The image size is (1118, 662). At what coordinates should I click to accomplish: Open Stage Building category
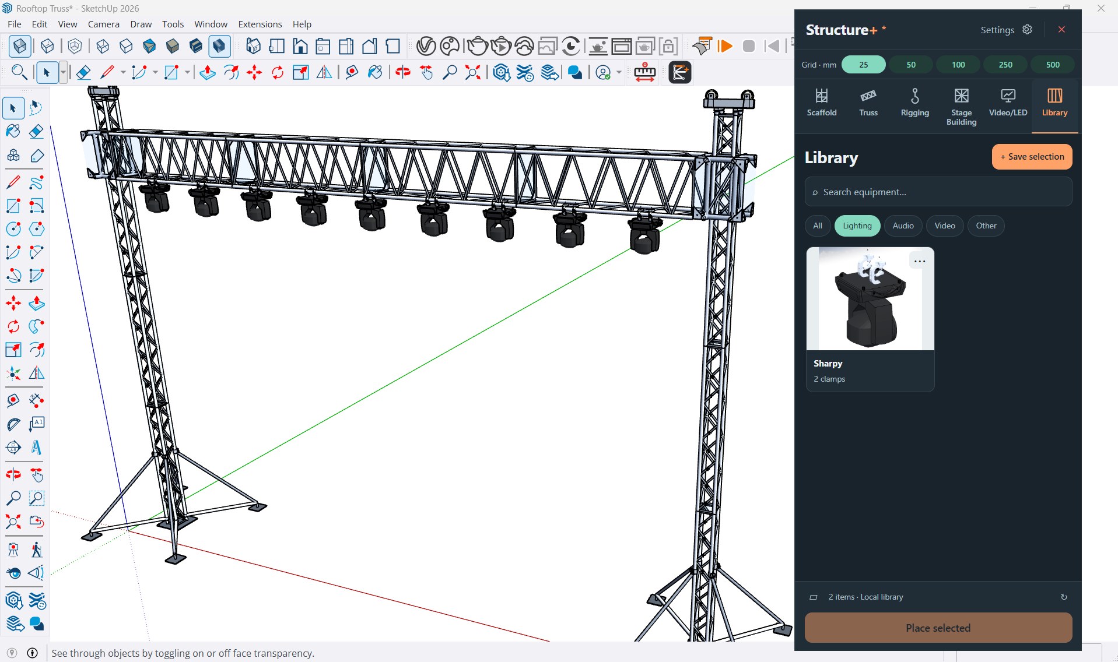pos(961,107)
